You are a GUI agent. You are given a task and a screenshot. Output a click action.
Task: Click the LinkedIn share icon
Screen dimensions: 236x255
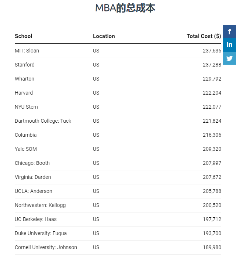coord(229,45)
